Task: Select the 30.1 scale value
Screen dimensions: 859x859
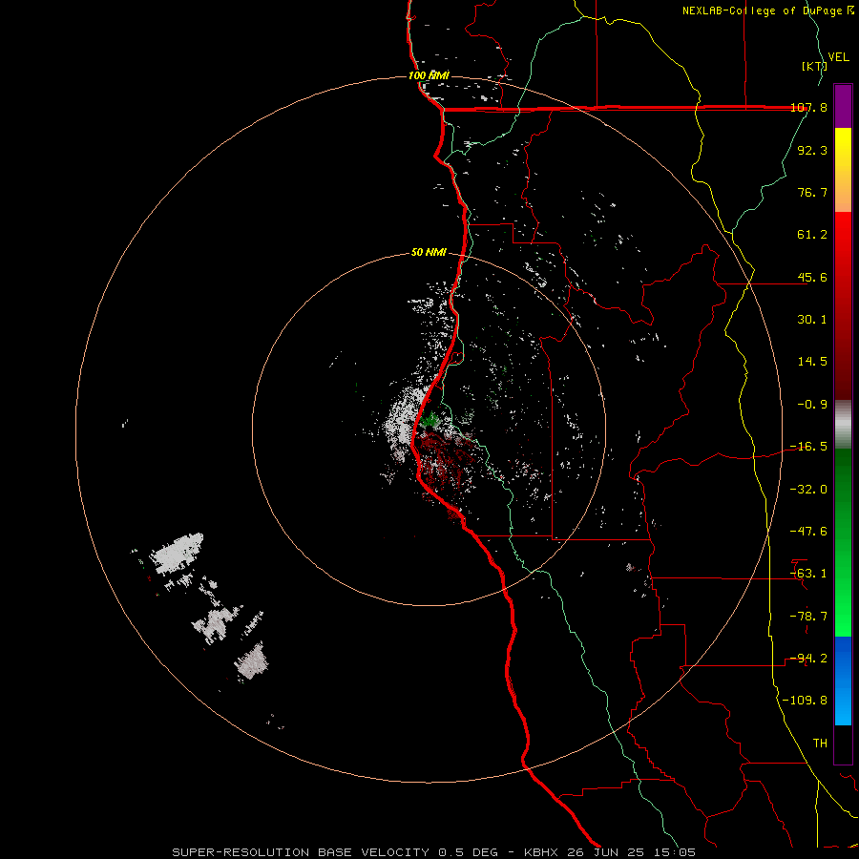Action: 812,320
